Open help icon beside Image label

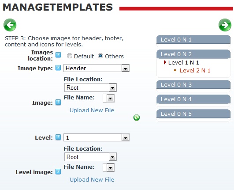tap(58, 102)
